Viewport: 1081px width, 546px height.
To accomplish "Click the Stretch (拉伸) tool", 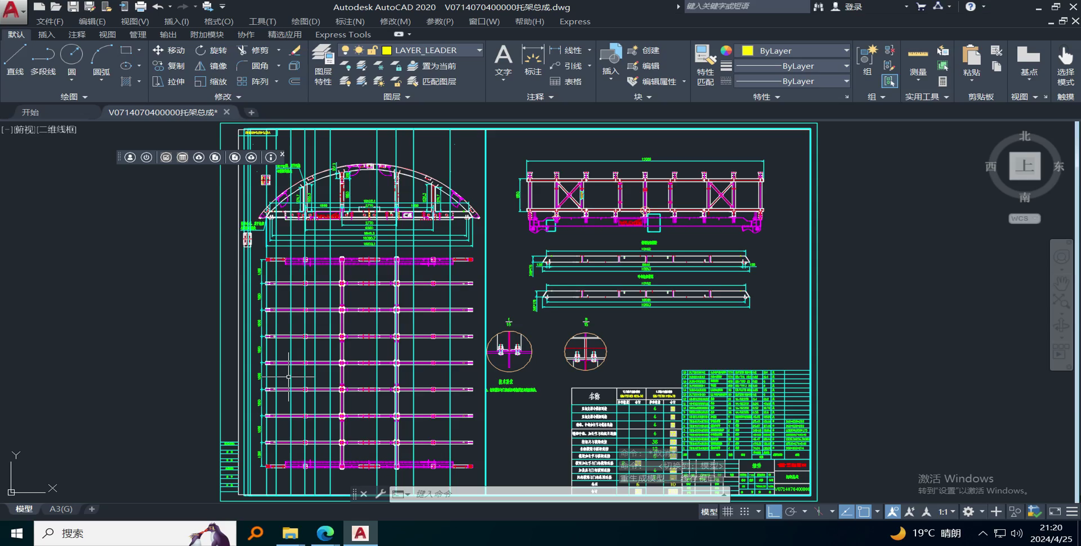I will pos(169,82).
